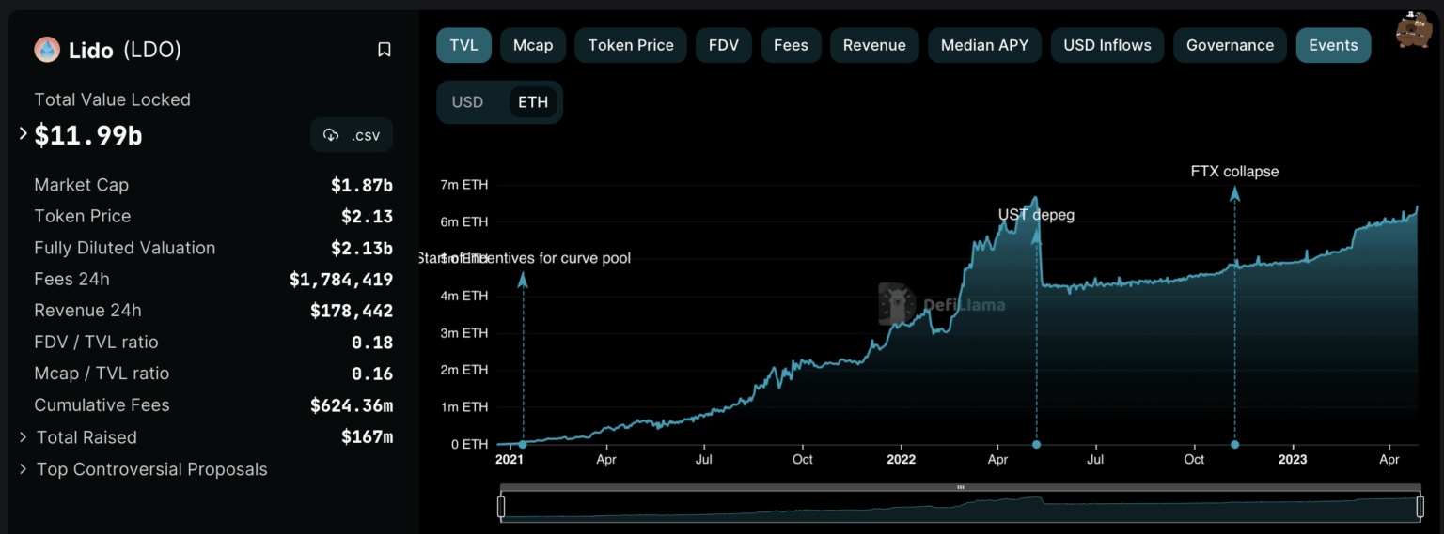Toggle the Token Price chart series

tap(631, 45)
